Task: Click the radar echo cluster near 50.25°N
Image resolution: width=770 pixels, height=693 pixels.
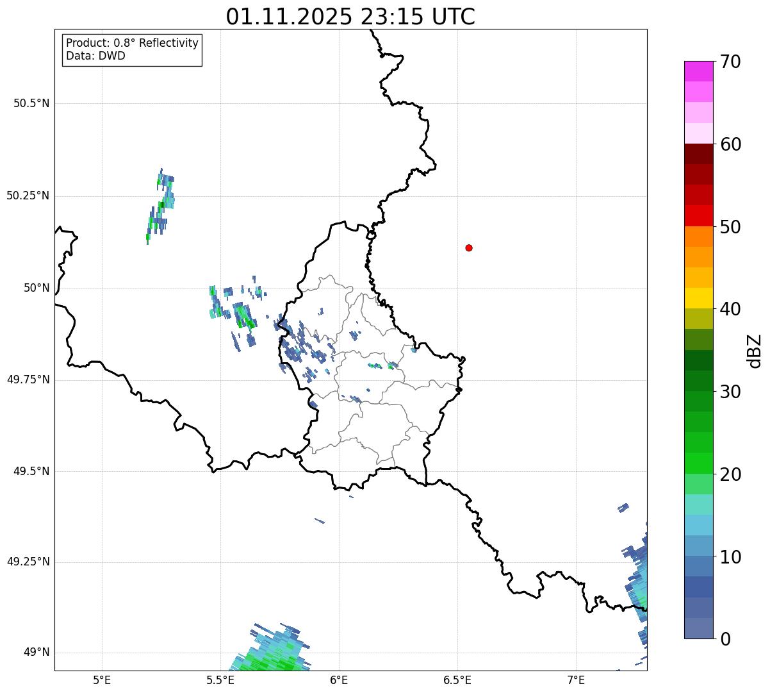Action: click(x=160, y=206)
